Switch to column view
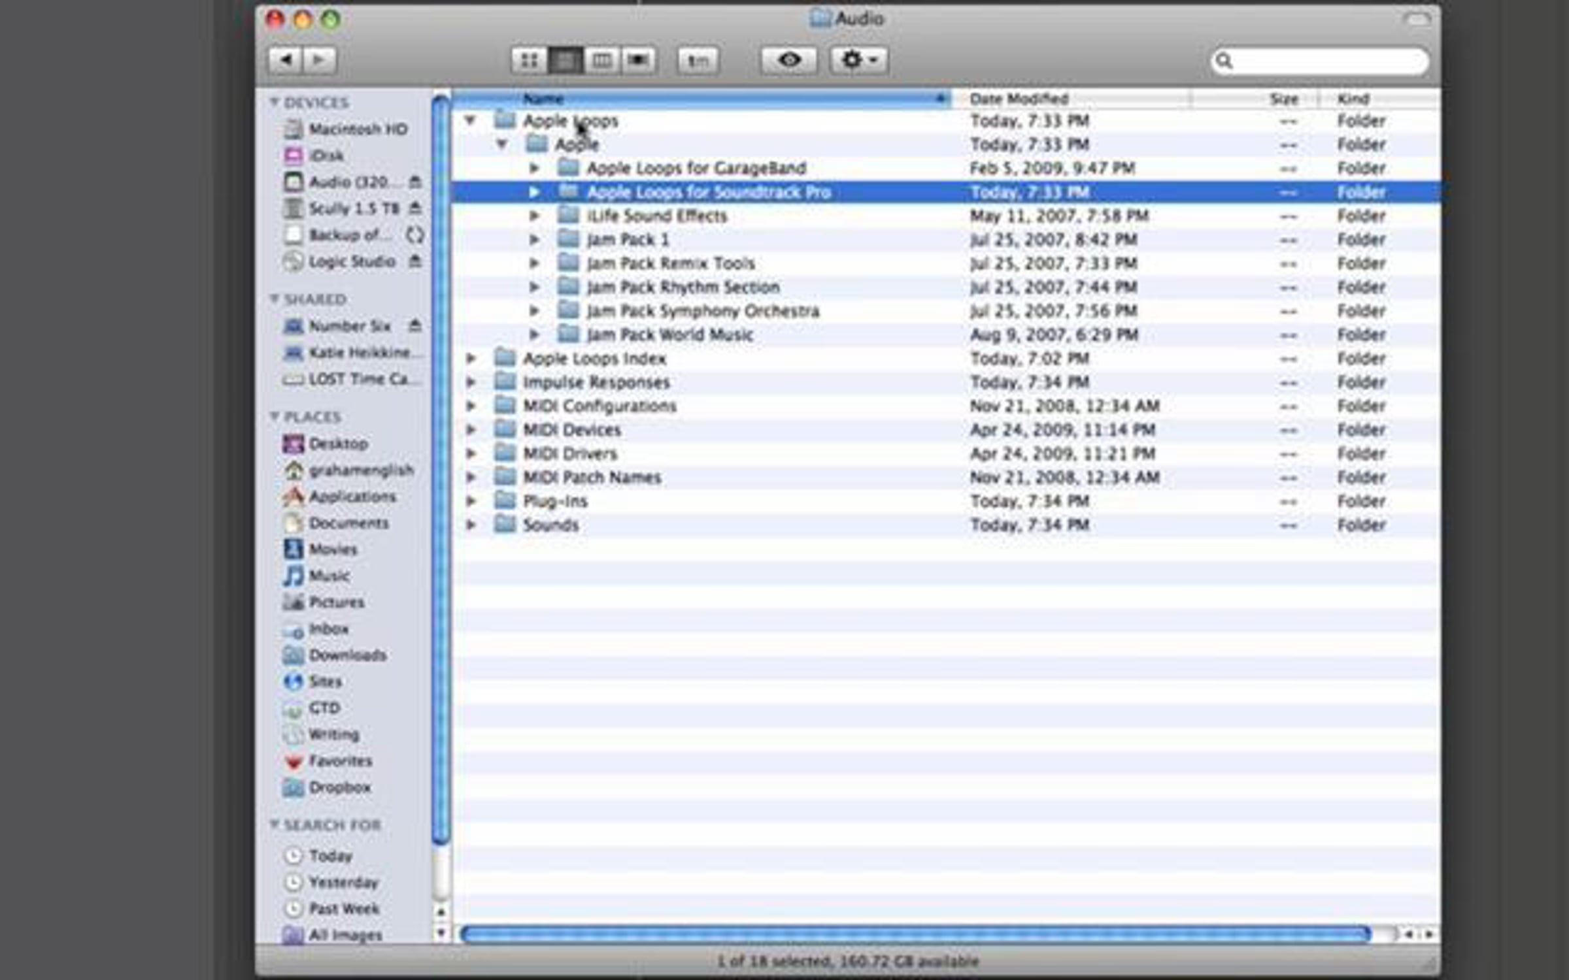 point(602,61)
